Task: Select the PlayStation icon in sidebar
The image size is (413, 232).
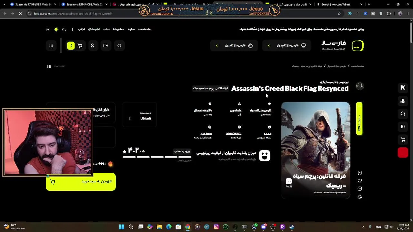Action: coord(403,101)
